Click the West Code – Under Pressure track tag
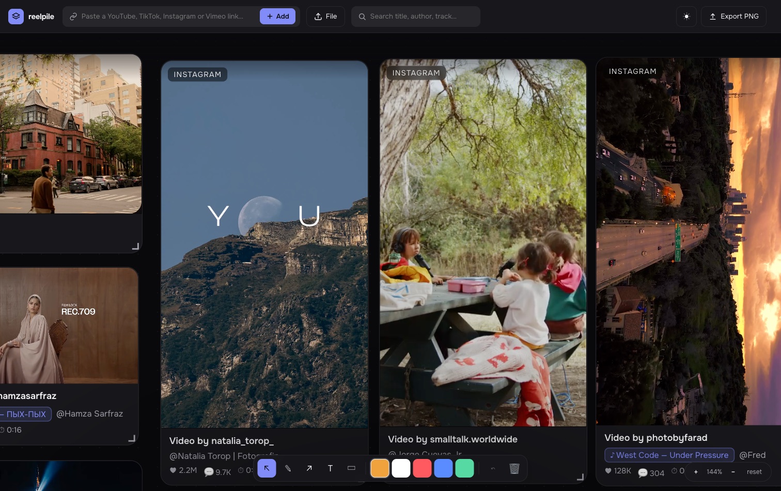Viewport: 781px width, 491px height. [669, 455]
